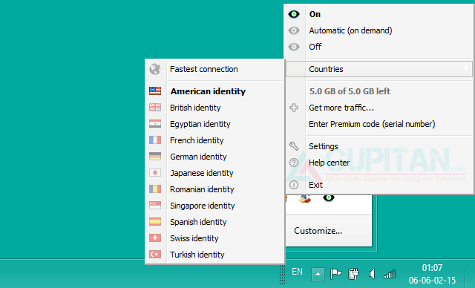Click the Swiss flag icon
Viewport: 475px width, 288px height.
pyautogui.click(x=155, y=238)
